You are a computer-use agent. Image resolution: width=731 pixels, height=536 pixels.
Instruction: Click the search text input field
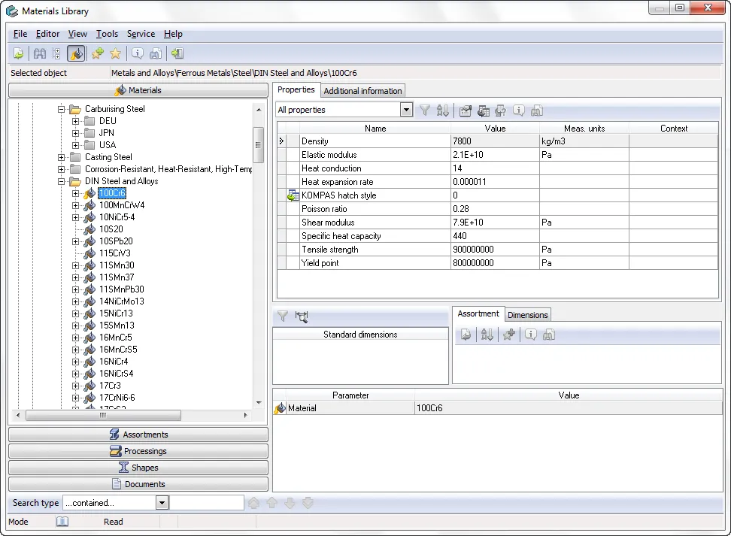click(x=207, y=503)
